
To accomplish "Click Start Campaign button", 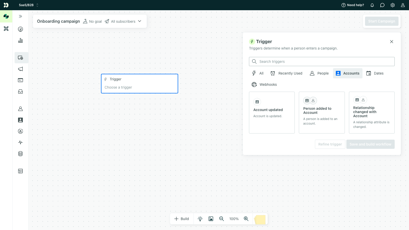I will (382, 21).
